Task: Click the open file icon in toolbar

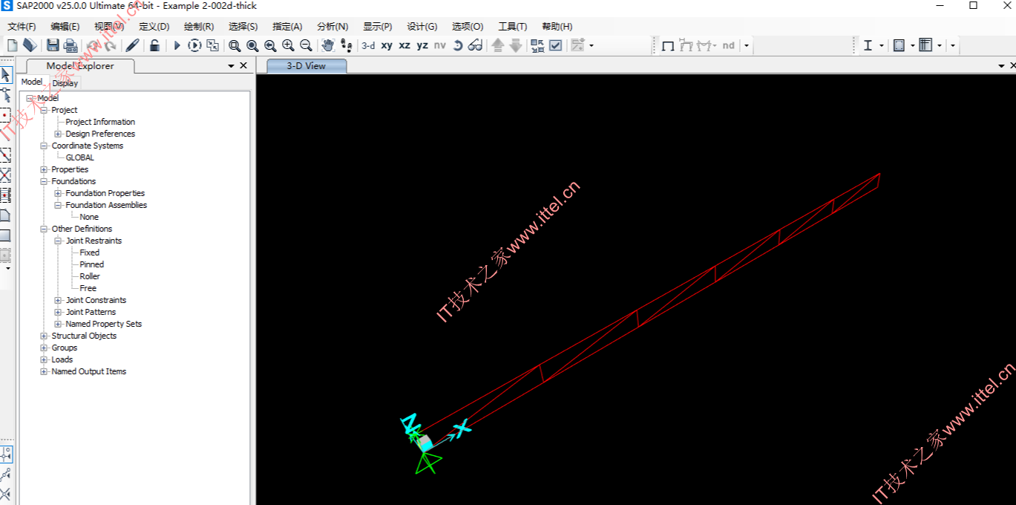Action: point(30,45)
